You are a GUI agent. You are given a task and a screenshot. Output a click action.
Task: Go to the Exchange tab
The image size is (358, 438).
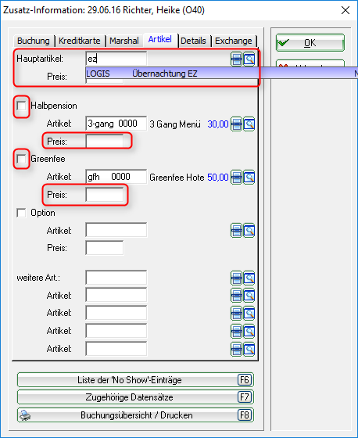234,41
